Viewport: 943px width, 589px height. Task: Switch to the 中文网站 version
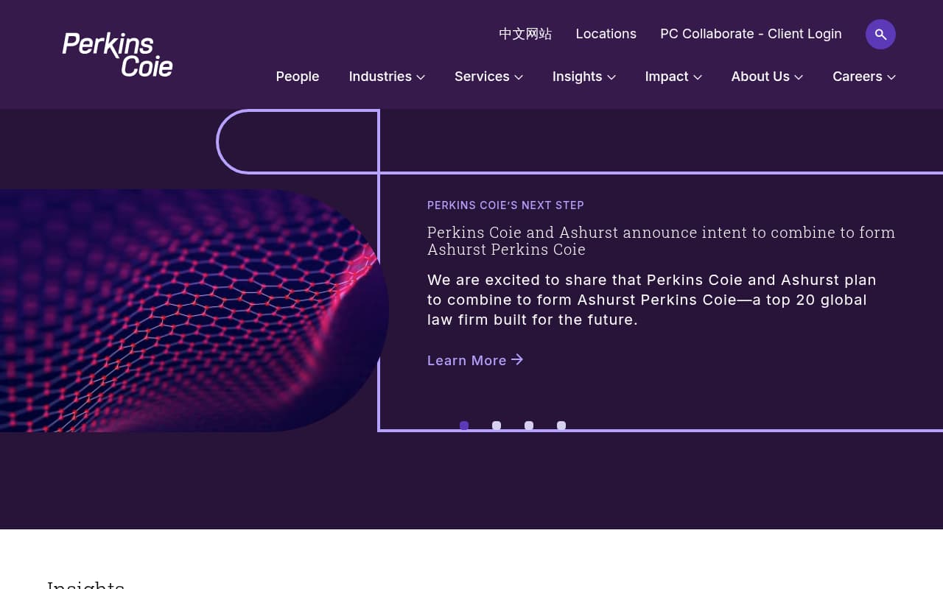click(x=525, y=34)
